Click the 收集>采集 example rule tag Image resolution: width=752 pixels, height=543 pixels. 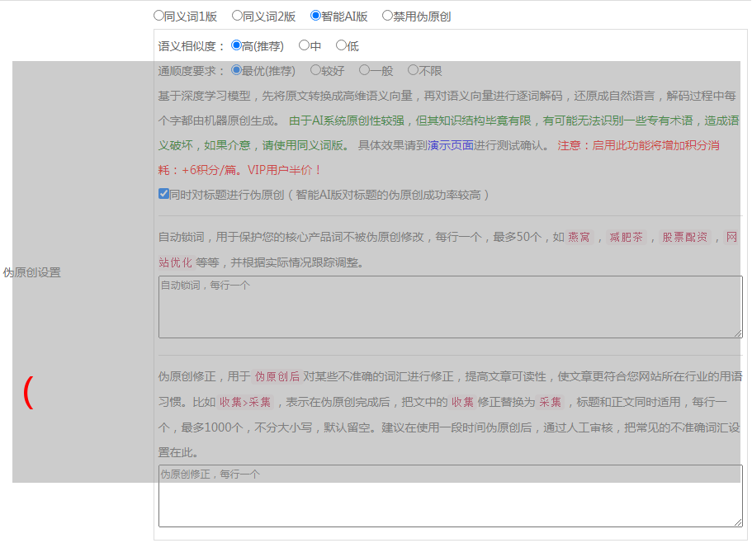point(245,403)
